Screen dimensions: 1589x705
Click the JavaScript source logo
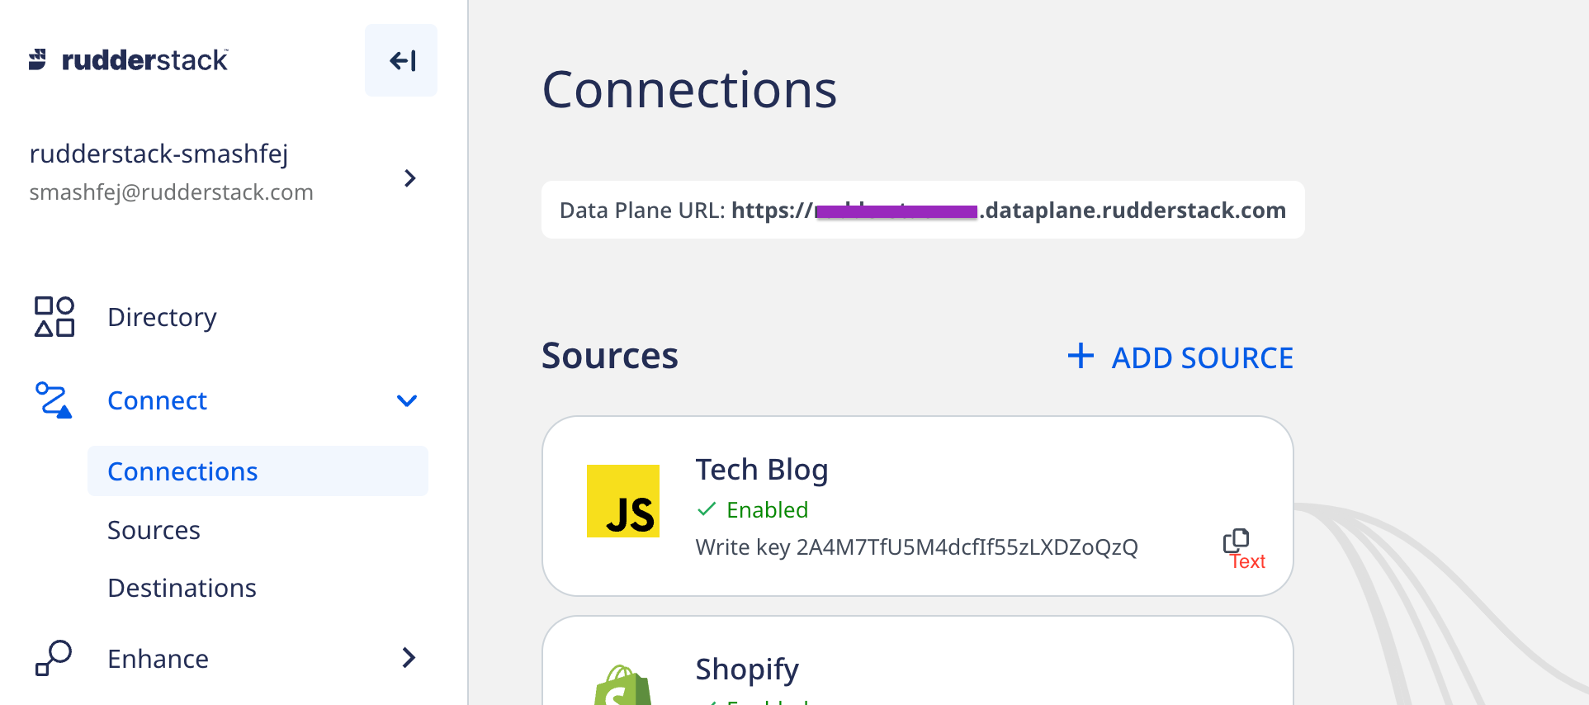tap(623, 501)
